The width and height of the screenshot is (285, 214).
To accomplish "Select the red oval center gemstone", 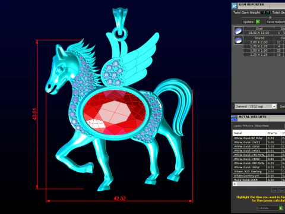I will click(x=115, y=112).
